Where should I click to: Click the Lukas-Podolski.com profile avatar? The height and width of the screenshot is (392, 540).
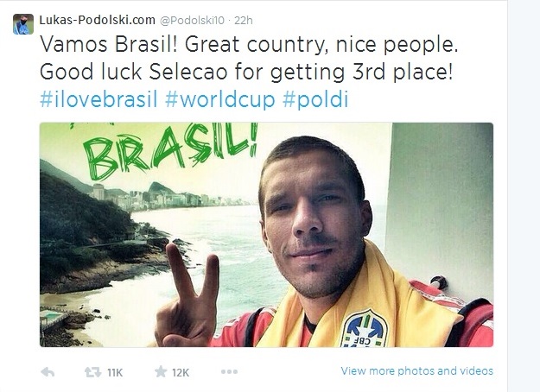(x=23, y=23)
